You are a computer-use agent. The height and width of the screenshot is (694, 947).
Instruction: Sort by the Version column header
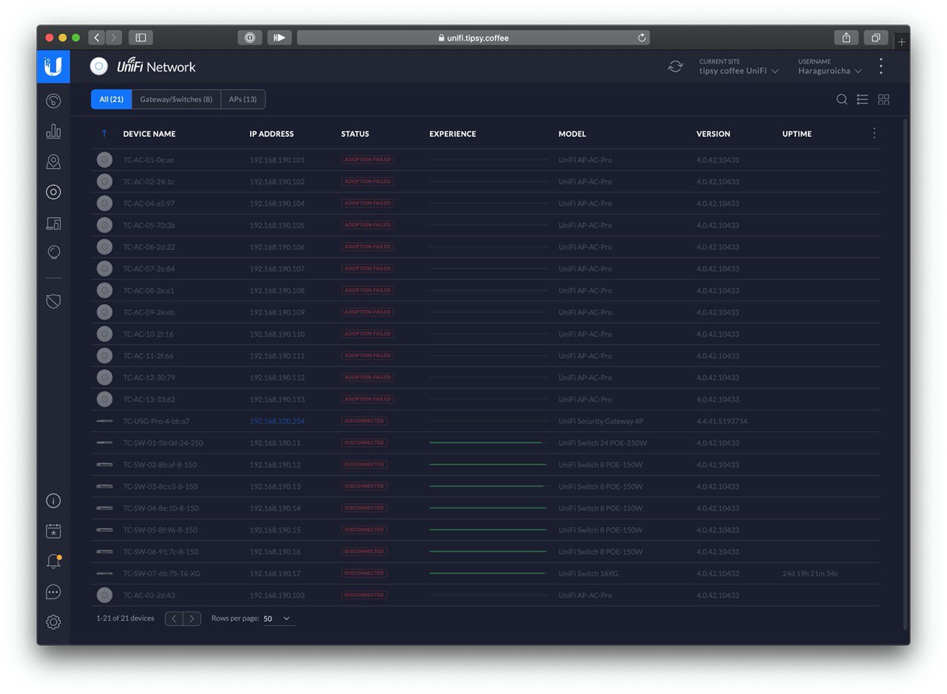[x=713, y=134]
